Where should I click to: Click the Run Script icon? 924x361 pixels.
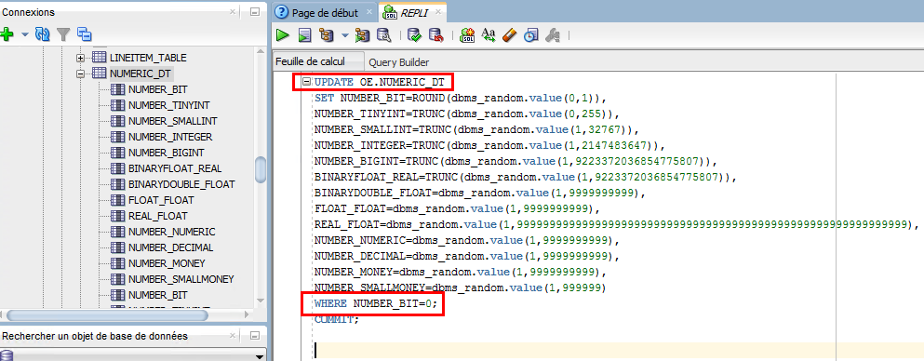(304, 35)
